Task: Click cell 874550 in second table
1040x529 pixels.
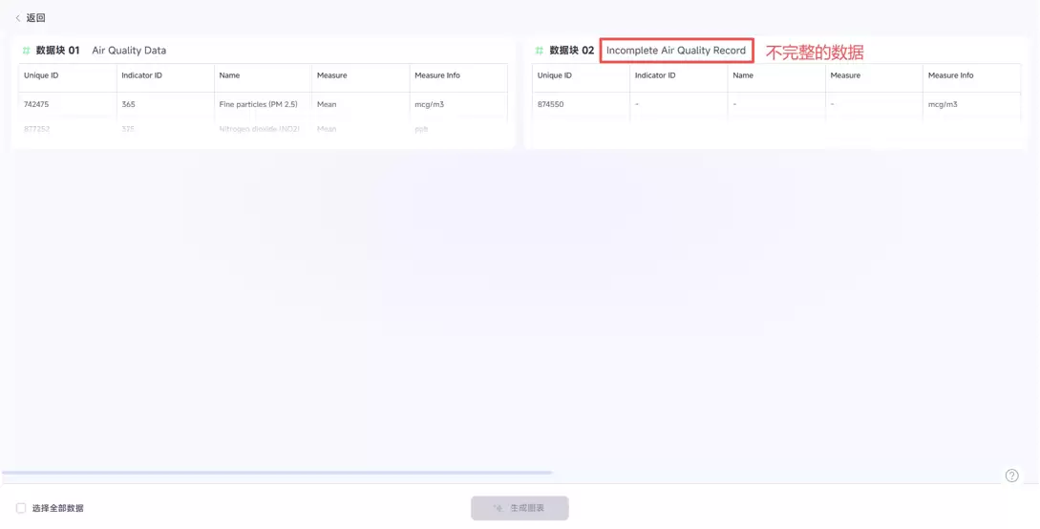Action: [x=550, y=104]
